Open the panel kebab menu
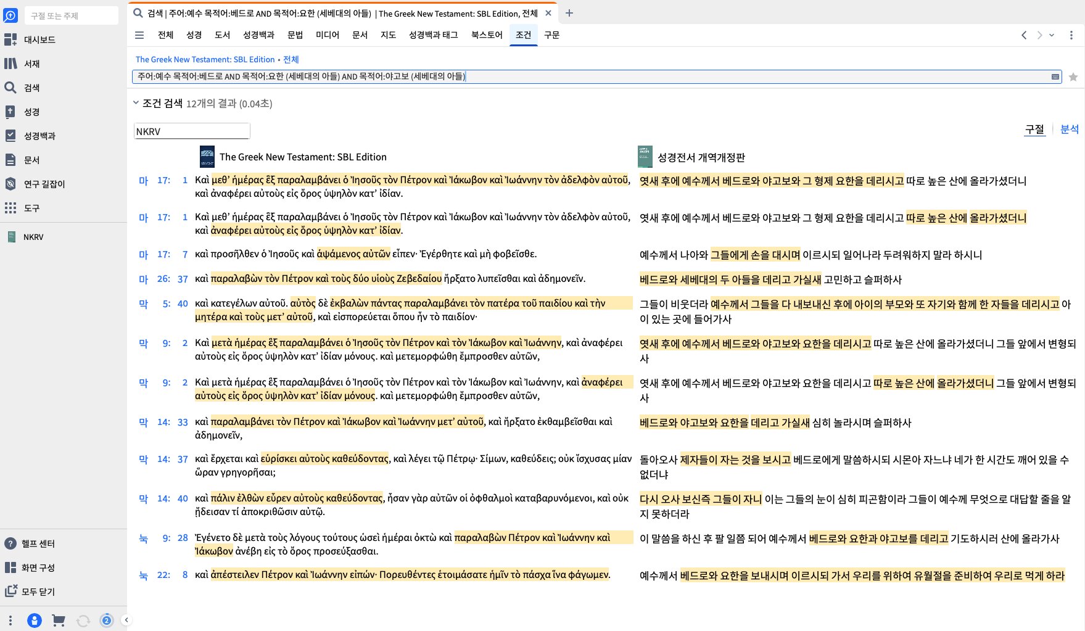 [1071, 35]
